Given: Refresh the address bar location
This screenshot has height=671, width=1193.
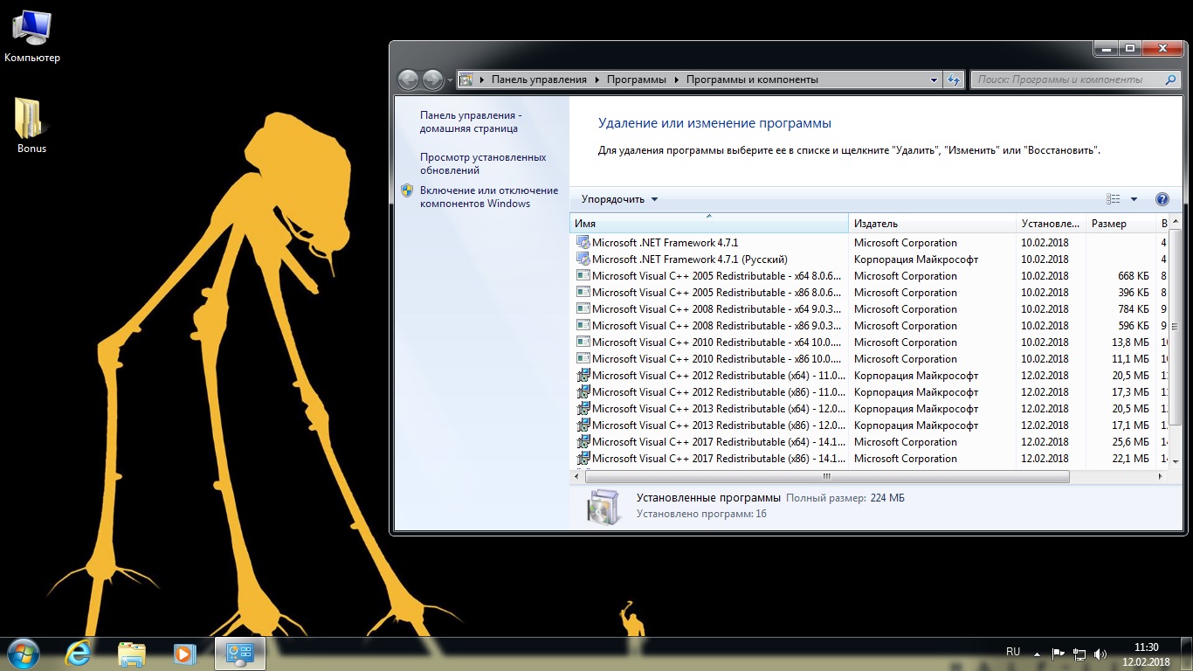Looking at the screenshot, I should tap(954, 80).
